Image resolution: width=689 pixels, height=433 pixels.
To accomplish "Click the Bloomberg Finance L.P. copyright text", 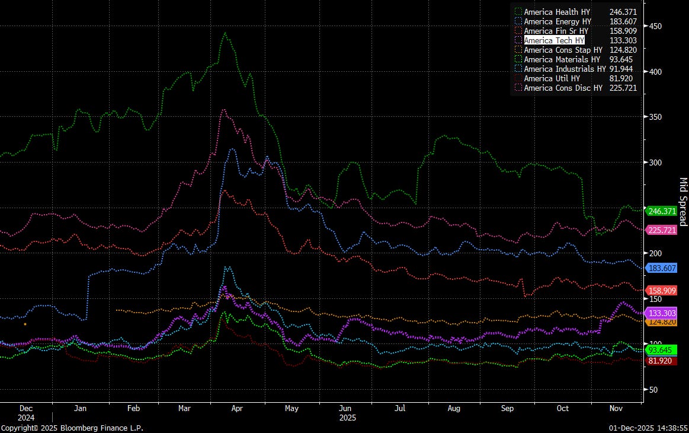I will 72,428.
